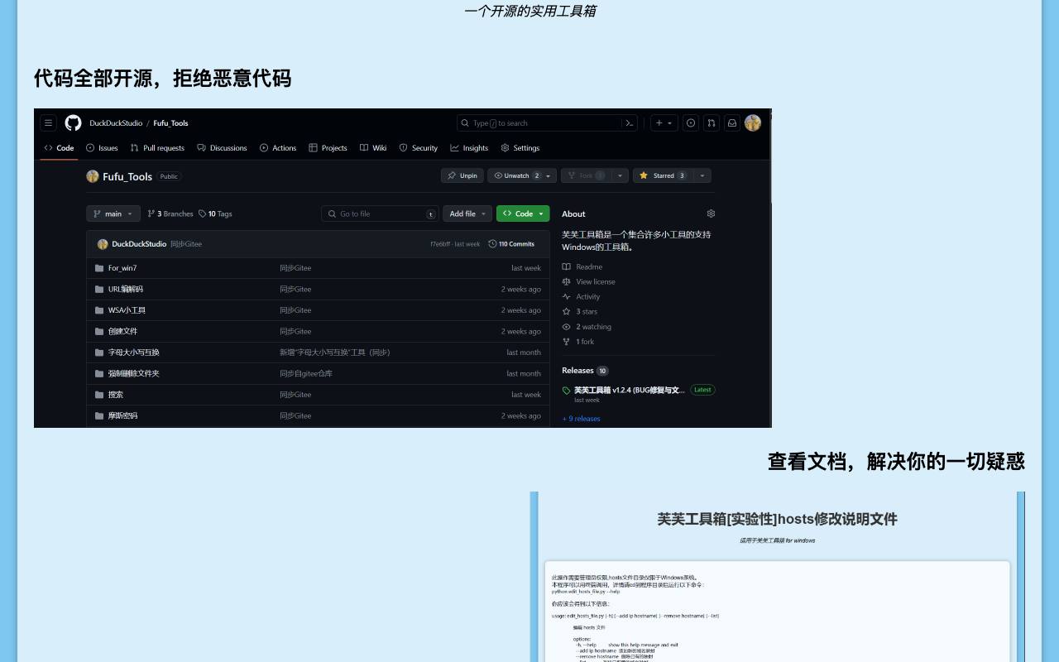The width and height of the screenshot is (1059, 662).
Task: Click the Releases section heading
Action: point(577,371)
